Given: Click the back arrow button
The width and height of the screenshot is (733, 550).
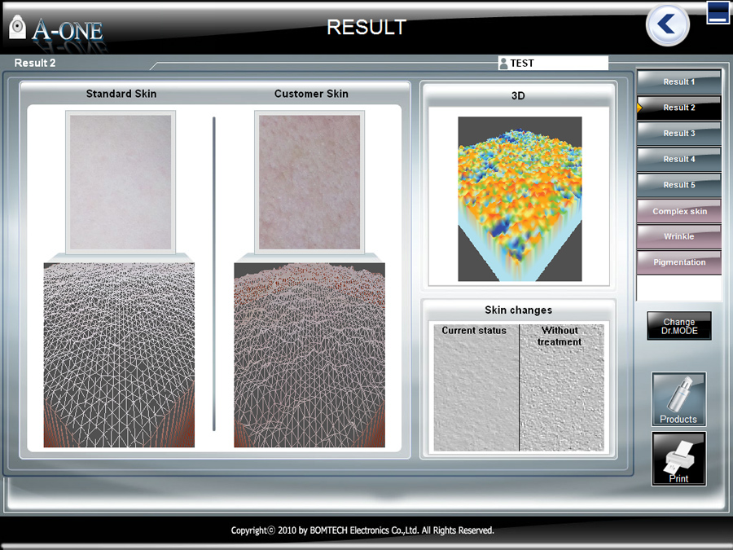Looking at the screenshot, I should point(667,24).
